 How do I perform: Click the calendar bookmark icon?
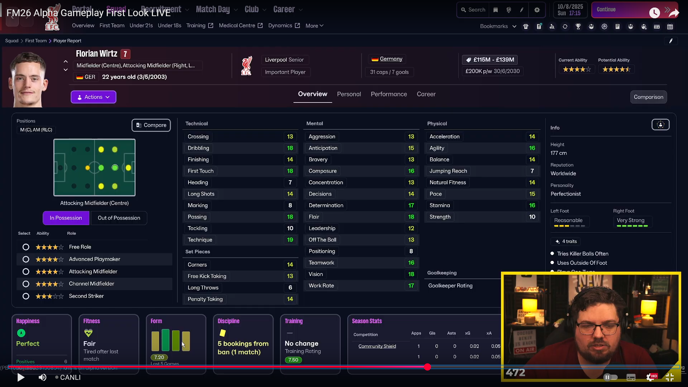point(670,27)
